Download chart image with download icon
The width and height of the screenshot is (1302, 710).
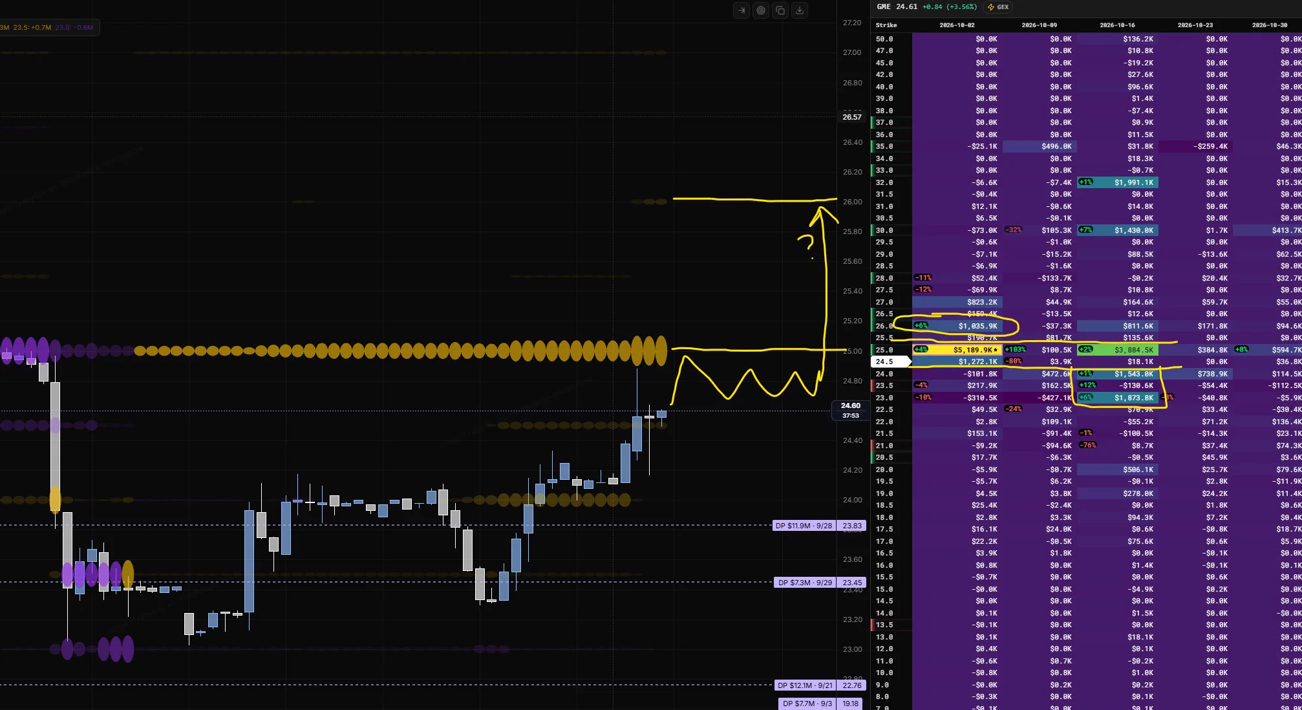point(800,10)
